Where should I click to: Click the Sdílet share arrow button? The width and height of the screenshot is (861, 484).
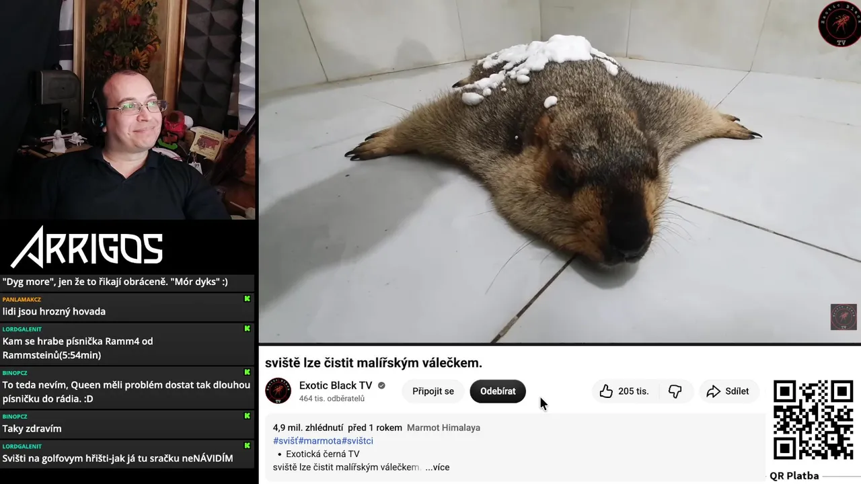pos(728,391)
